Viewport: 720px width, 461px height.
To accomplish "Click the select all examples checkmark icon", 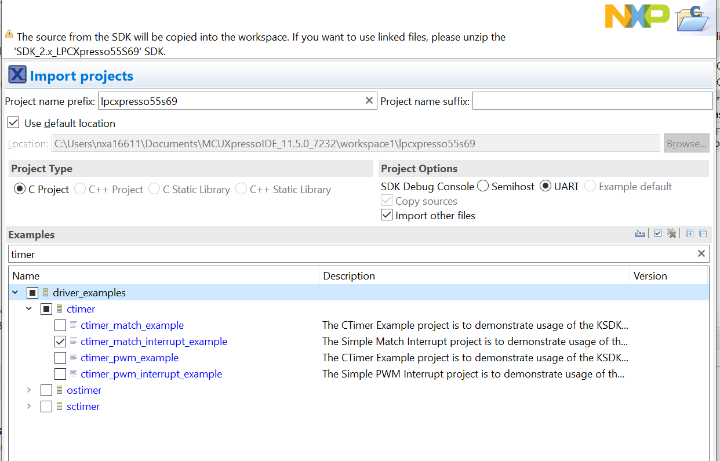I will 658,234.
